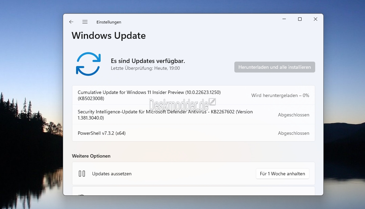Open the hamburger navigation menu
This screenshot has height=209, width=365.
(85, 22)
